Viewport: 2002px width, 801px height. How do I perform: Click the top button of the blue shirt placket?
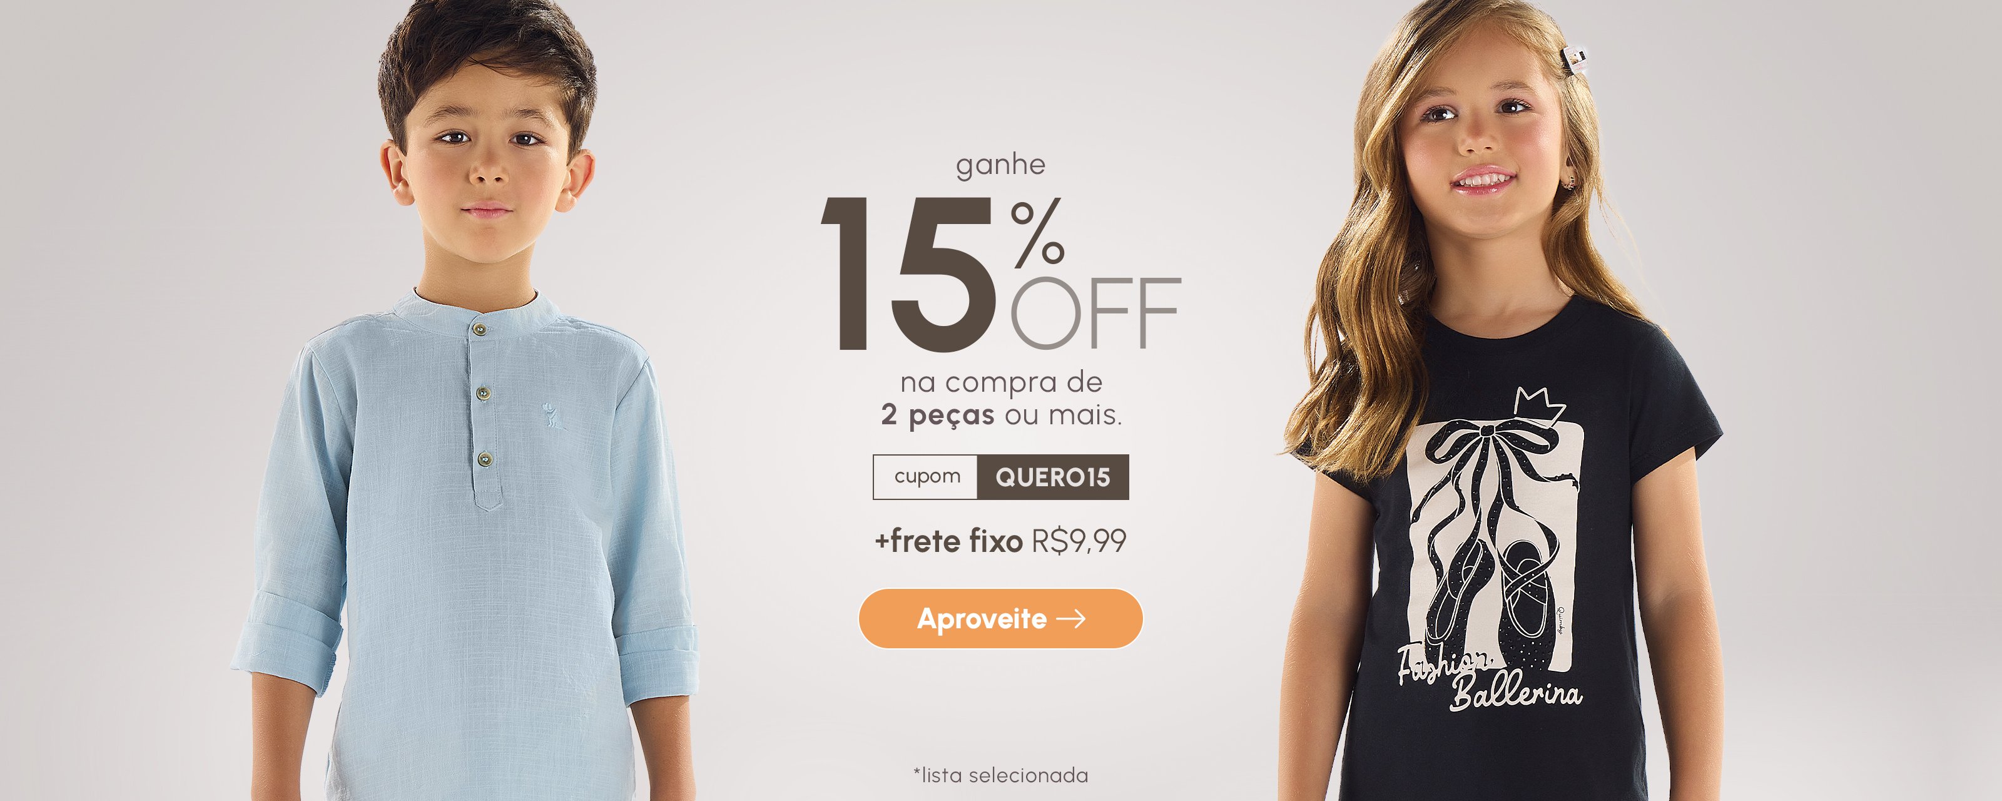480,330
